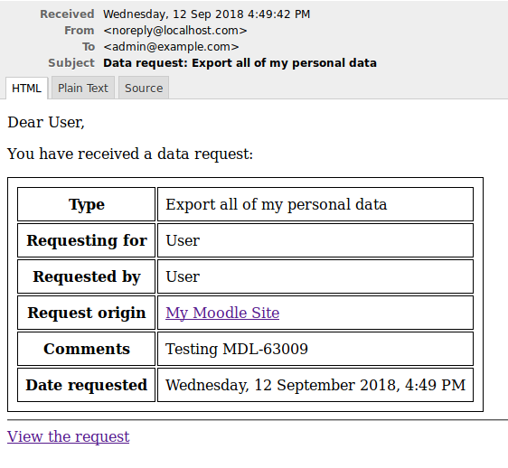The height and width of the screenshot is (468, 508).
Task: Click the Comments header cell
Action: tap(87, 349)
